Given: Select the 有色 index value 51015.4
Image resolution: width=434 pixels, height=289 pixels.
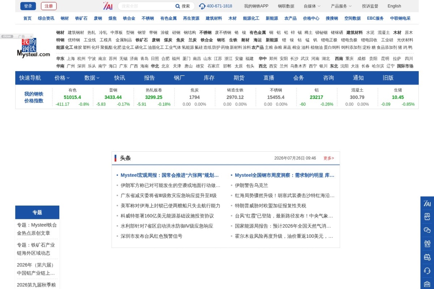Looking at the screenshot, I should (72, 97).
